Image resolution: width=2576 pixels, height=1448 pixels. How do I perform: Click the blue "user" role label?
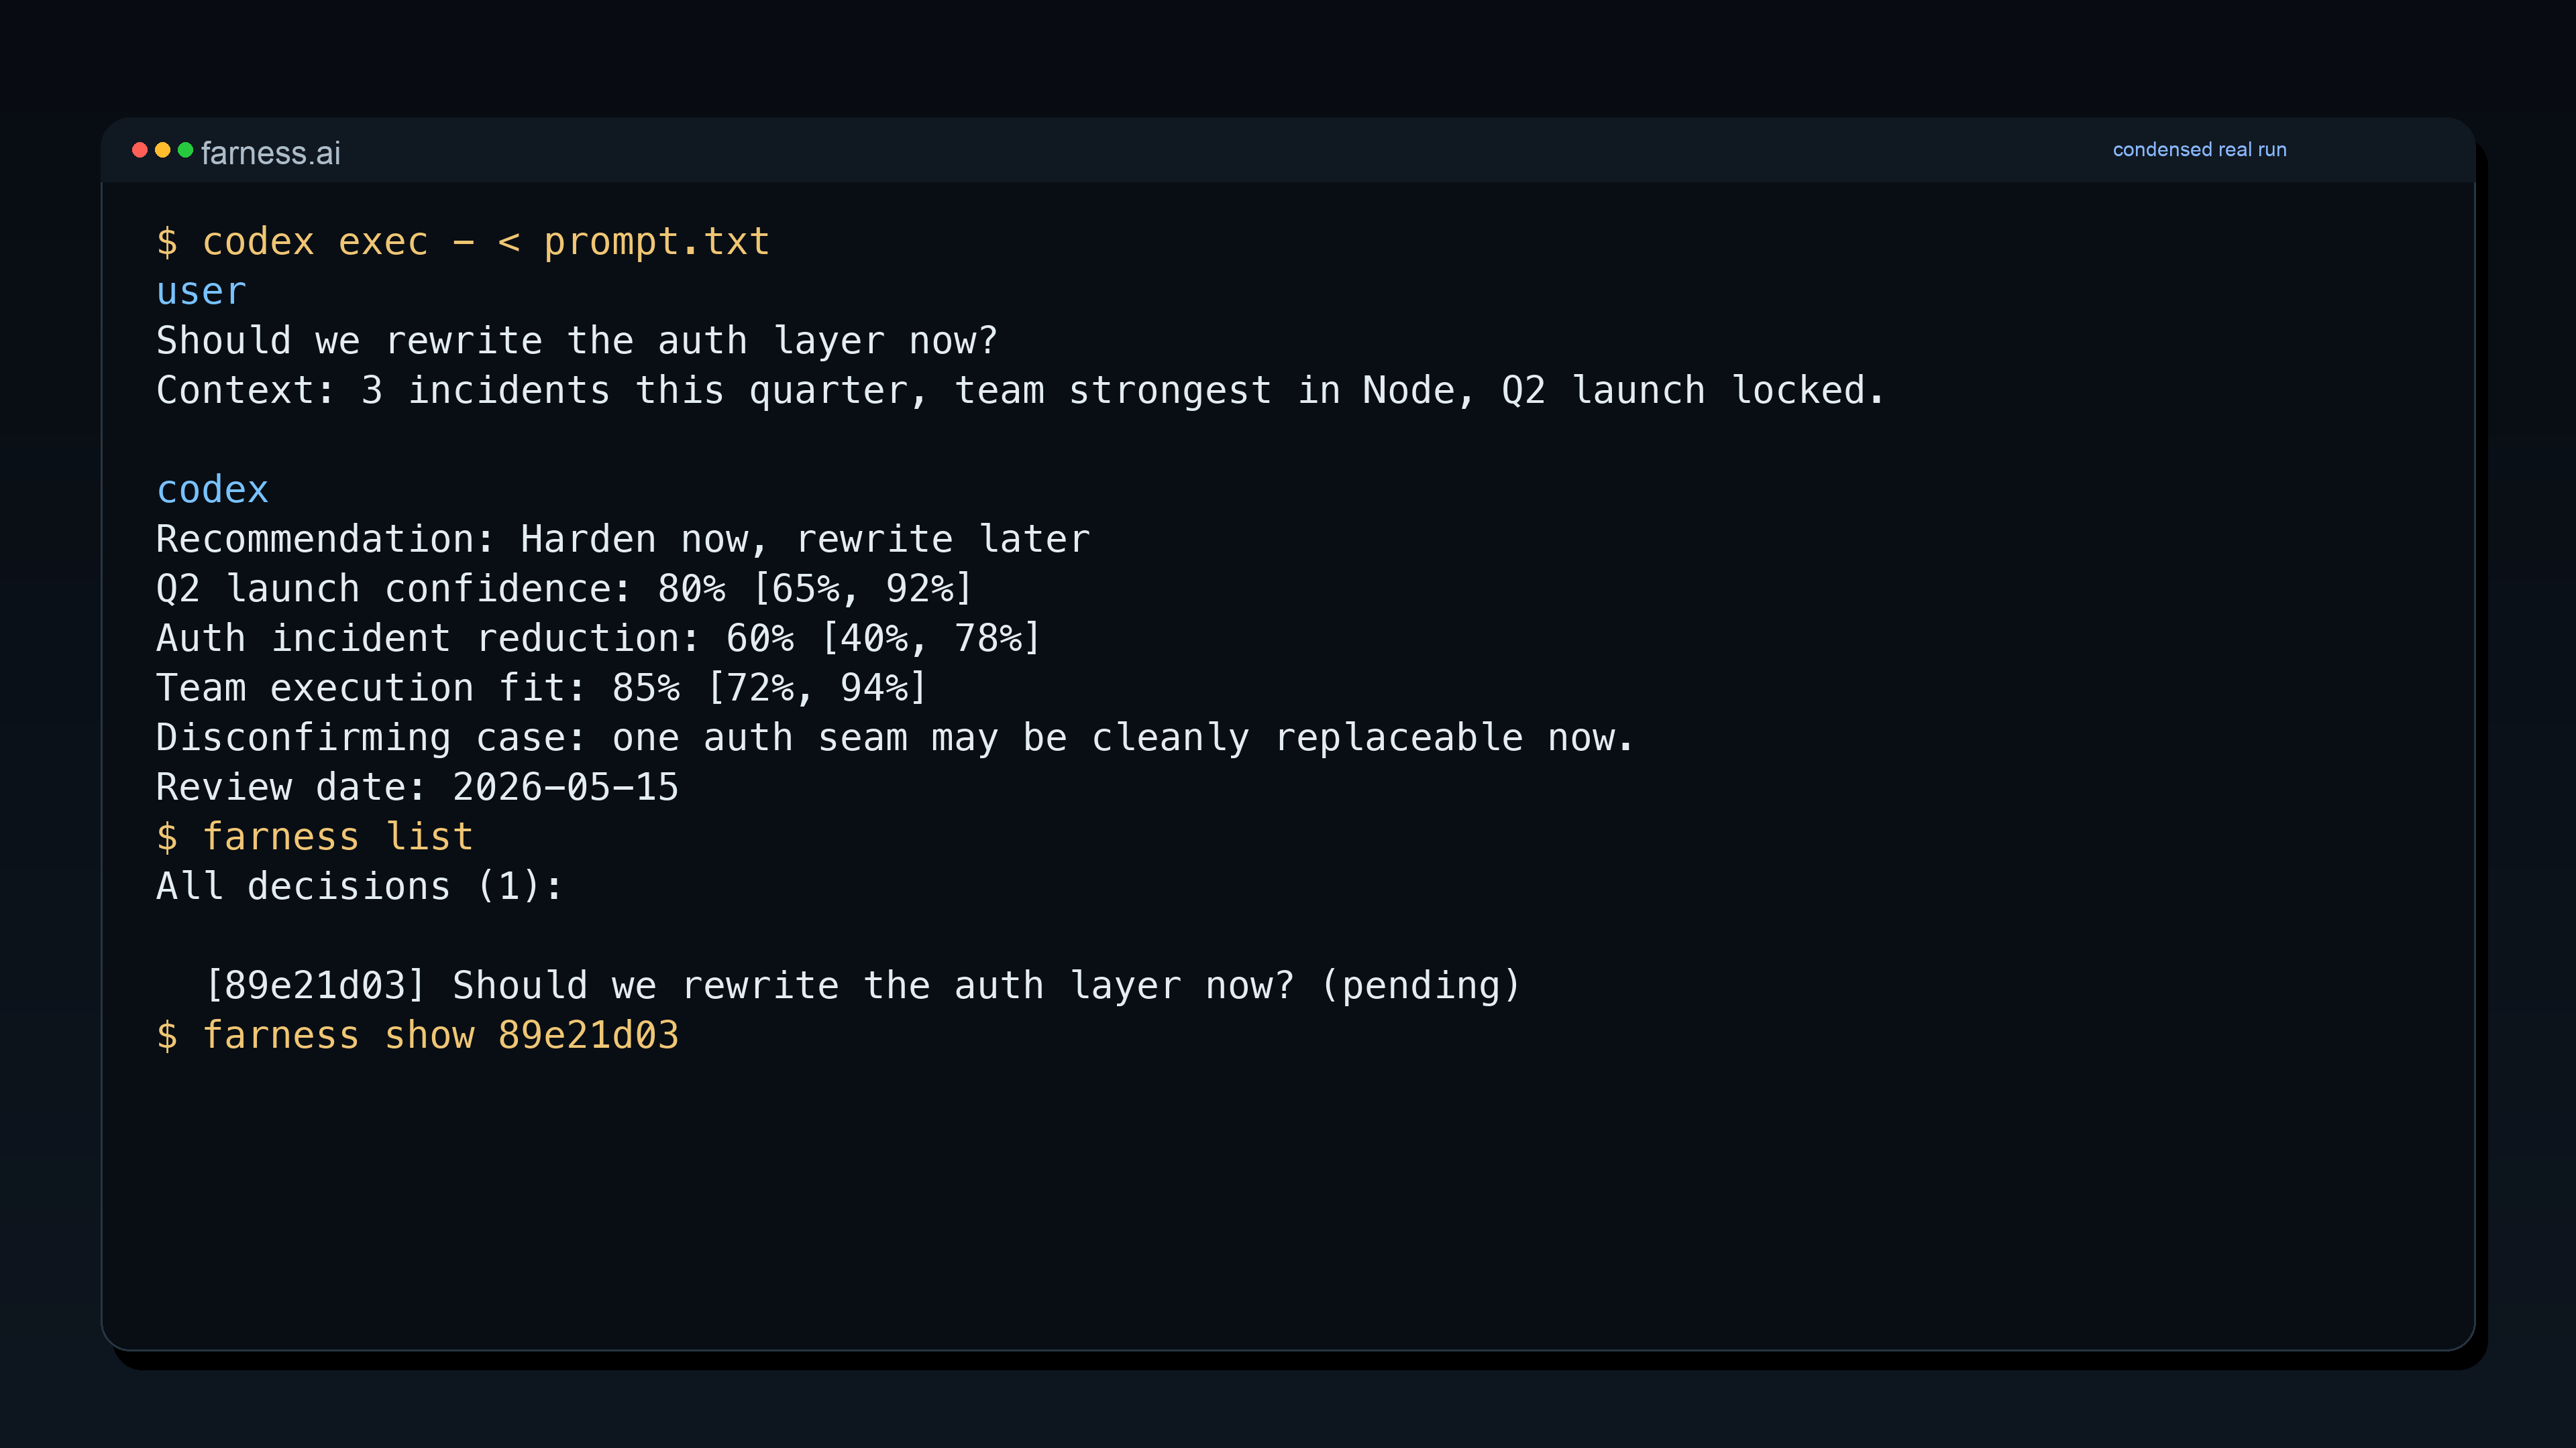point(201,292)
